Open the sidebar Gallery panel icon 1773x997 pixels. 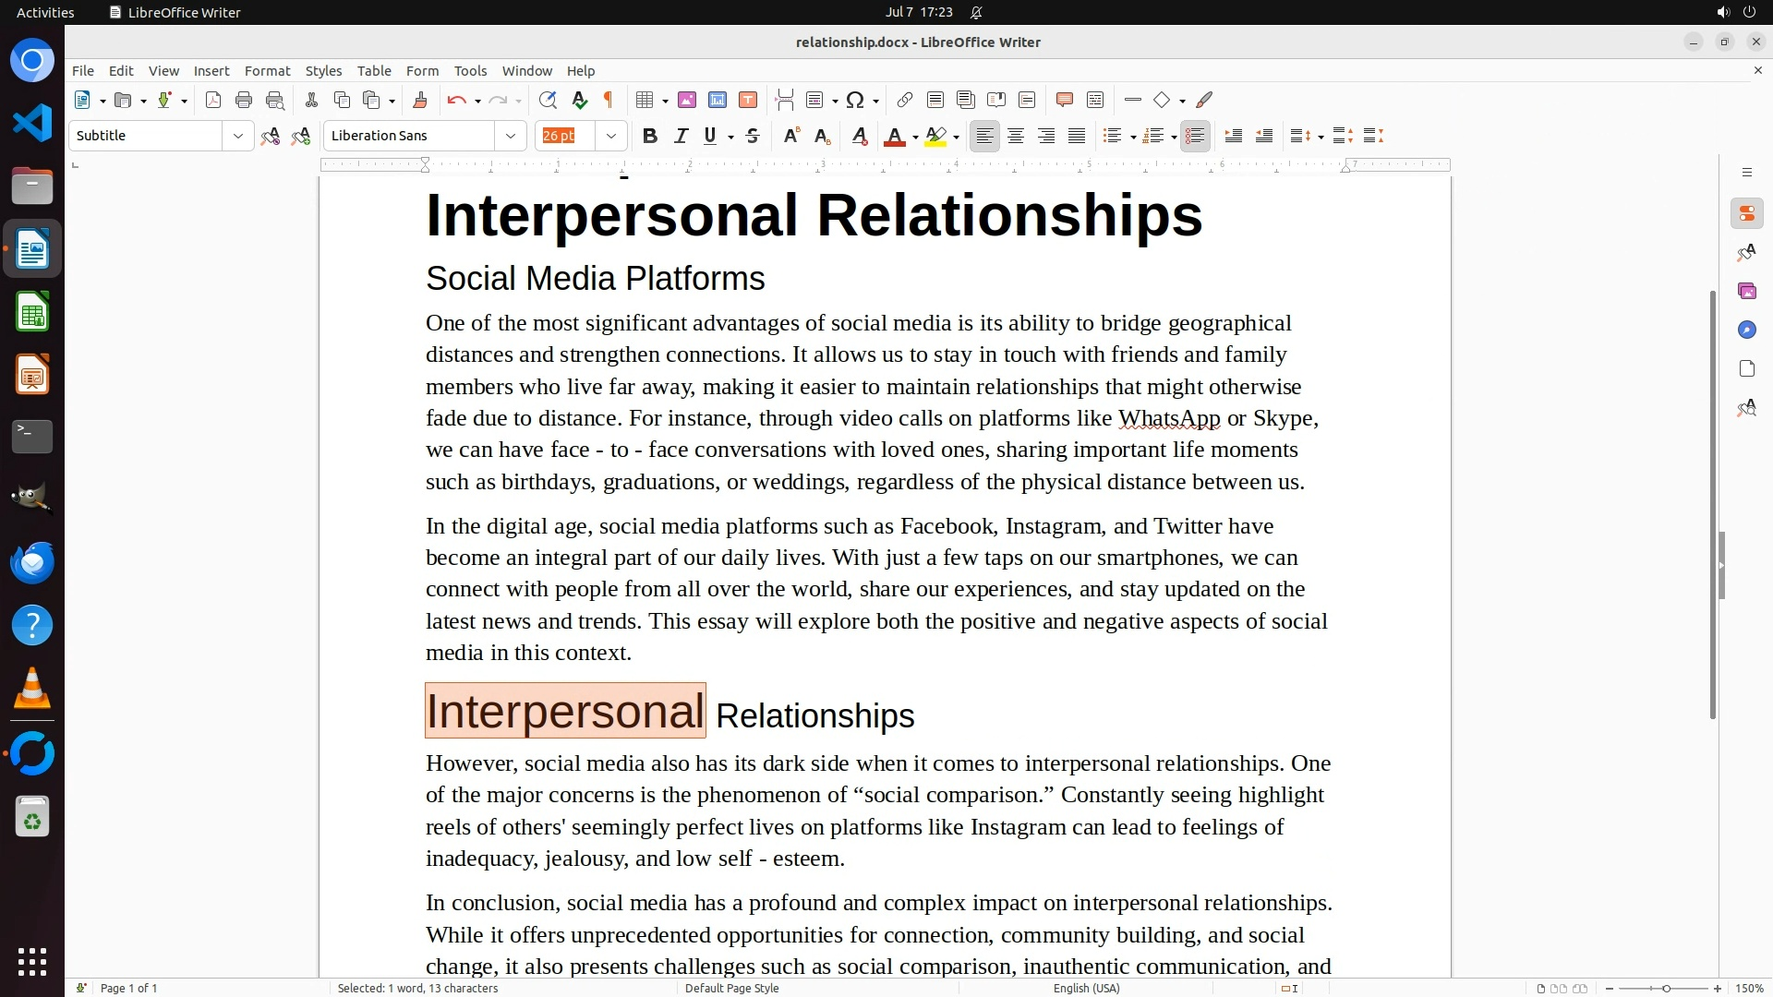click(1746, 291)
